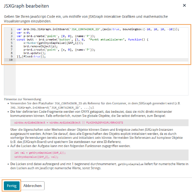Click code line 1 with initBoard call
This screenshot has height=195, width=192.
coord(98,29)
